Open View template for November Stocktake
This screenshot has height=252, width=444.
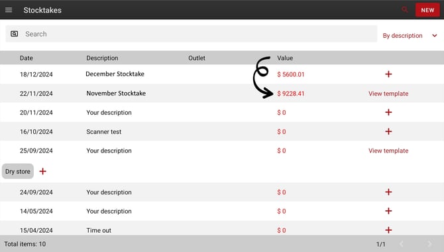(388, 94)
